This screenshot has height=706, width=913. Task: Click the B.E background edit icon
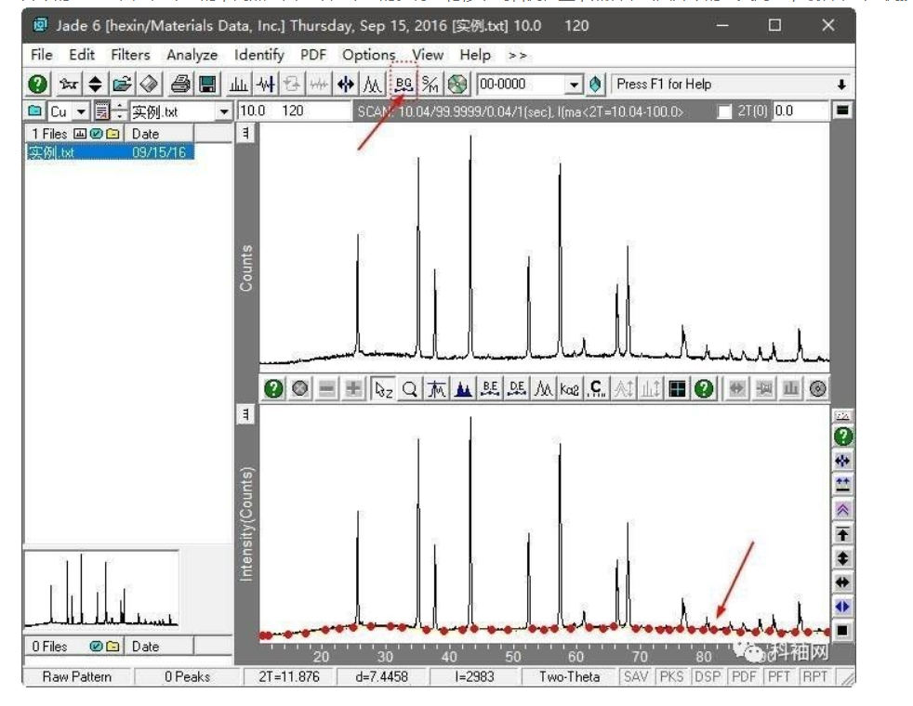coord(490,388)
